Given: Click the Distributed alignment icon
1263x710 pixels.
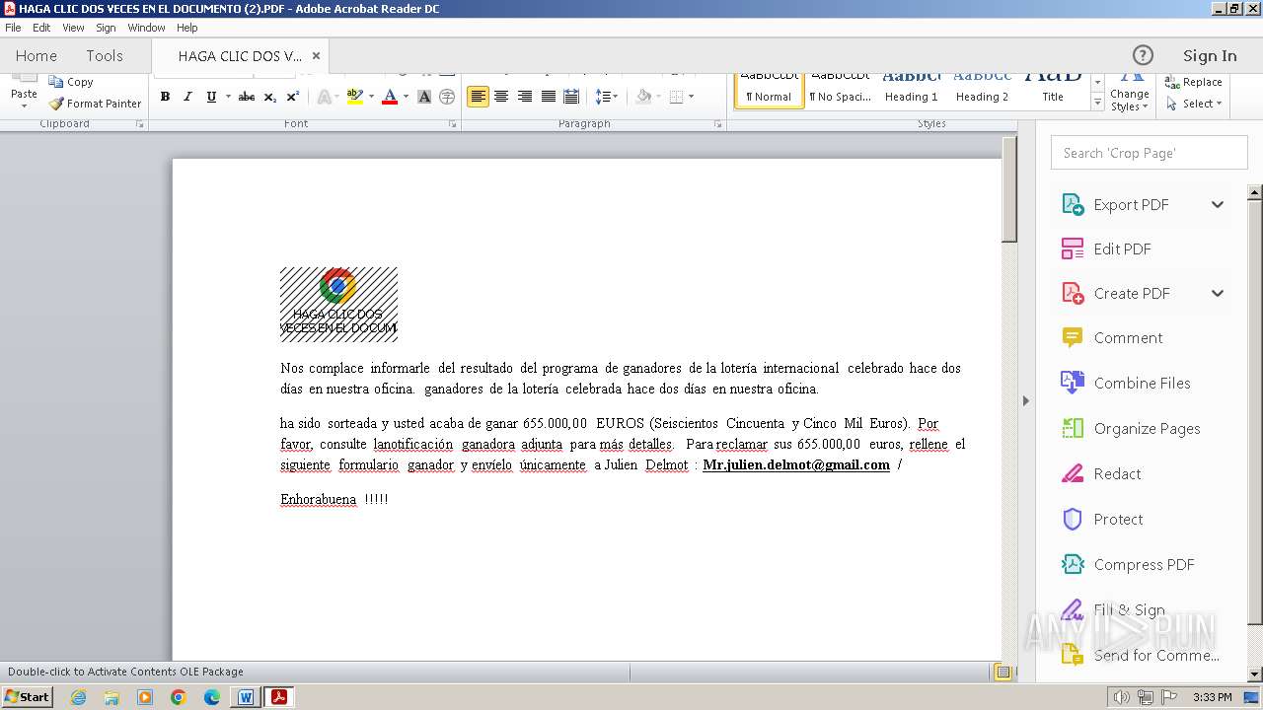Looking at the screenshot, I should click(x=571, y=97).
